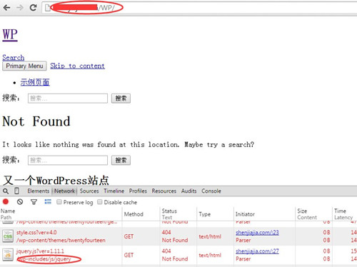
Task: Select the jquery.js?ver=1.11.1 request row
Action: click(x=178, y=255)
